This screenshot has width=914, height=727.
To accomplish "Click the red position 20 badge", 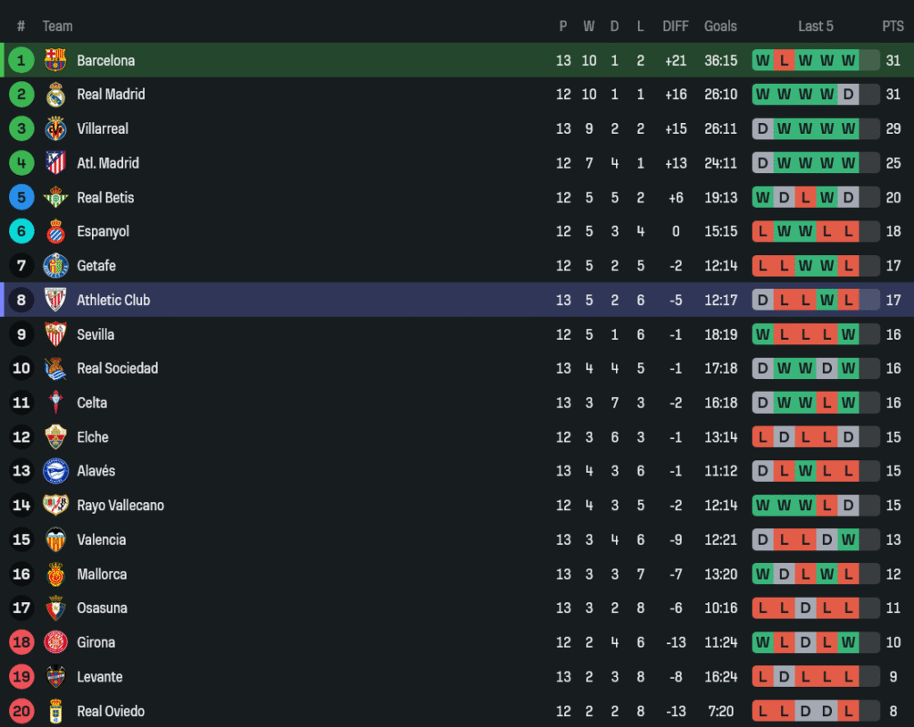I will tap(21, 711).
